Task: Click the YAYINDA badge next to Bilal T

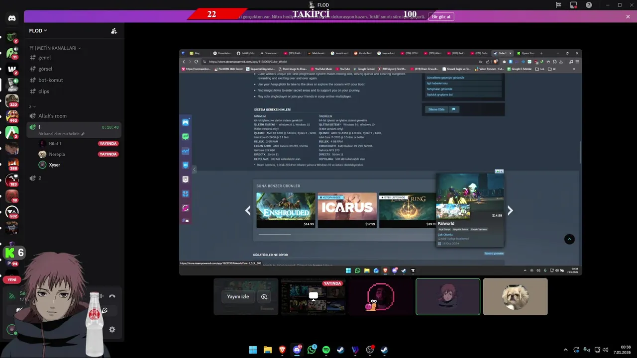Action: coord(108,144)
